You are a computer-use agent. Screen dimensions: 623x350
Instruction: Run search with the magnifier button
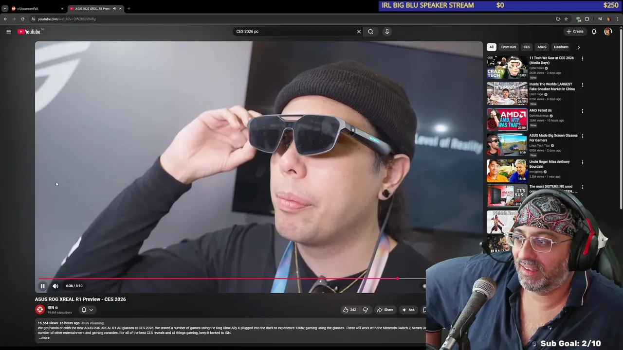(x=370, y=32)
